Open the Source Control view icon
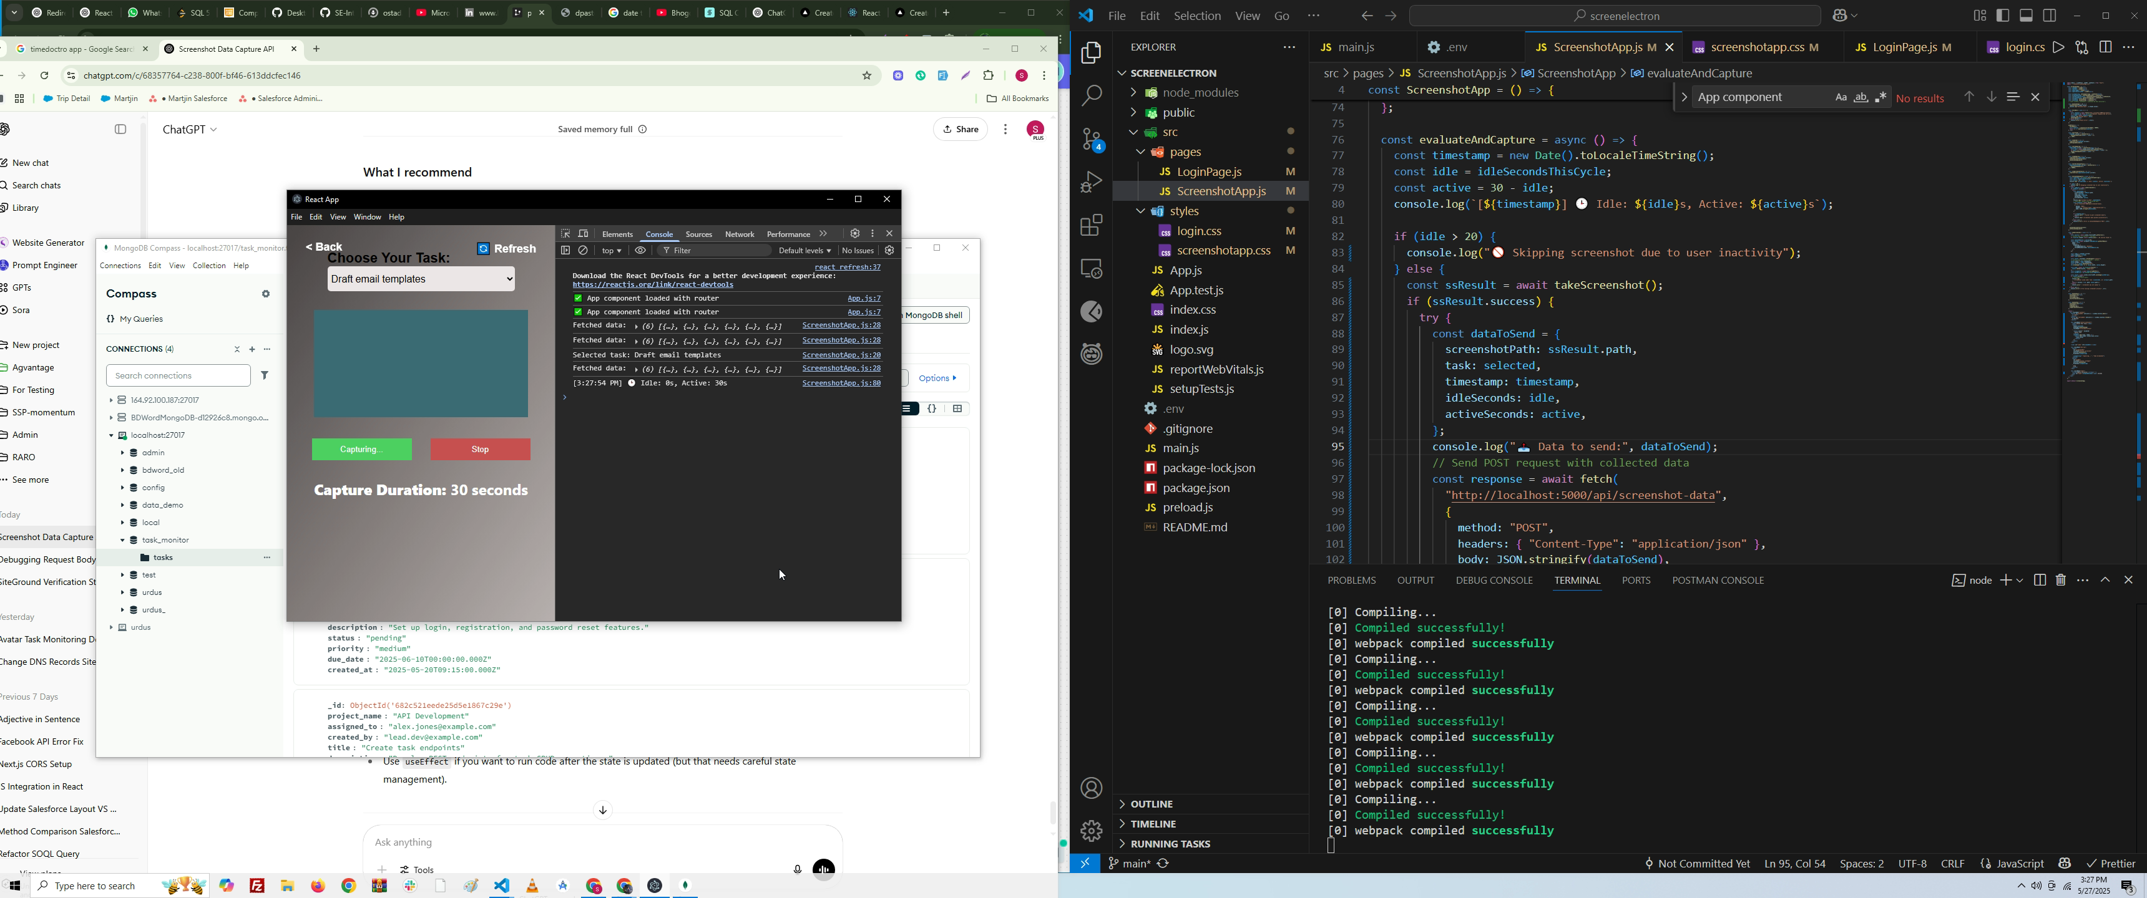The image size is (2147, 898). 1092,140
